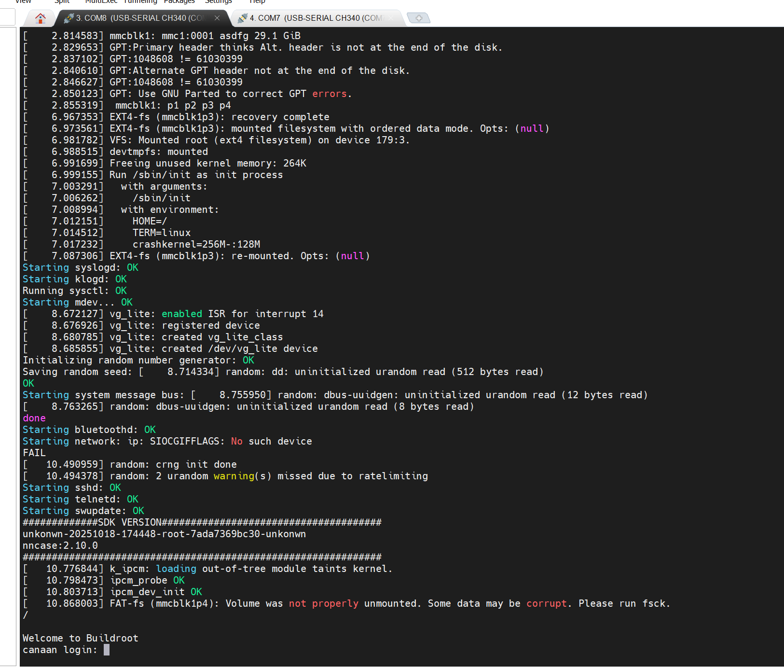Click the "Welcome to Buildroot" terminal line
The width and height of the screenshot is (784, 669).
81,638
